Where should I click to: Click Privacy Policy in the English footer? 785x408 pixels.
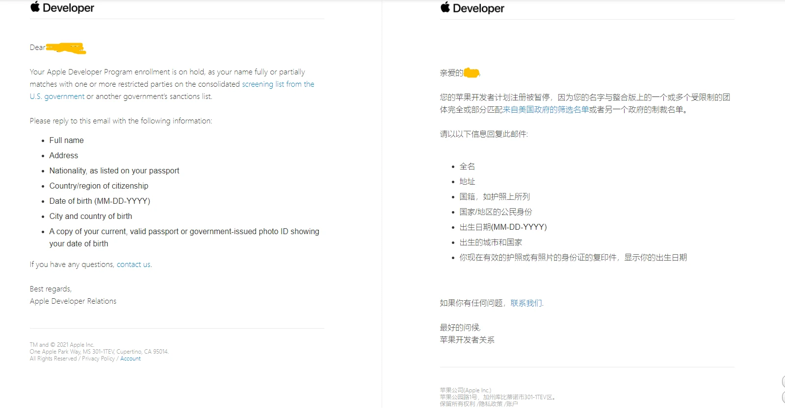98,359
